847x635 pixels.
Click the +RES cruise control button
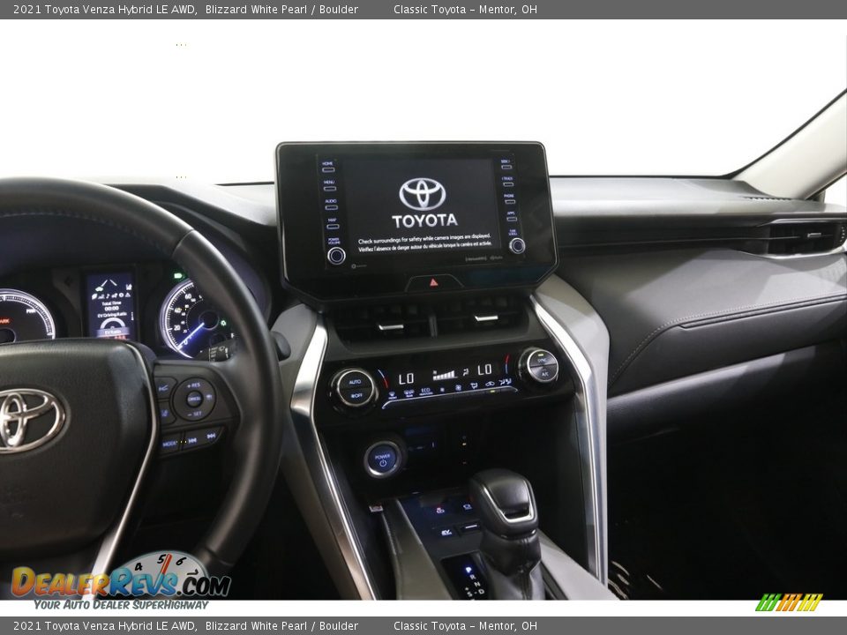coord(194,385)
